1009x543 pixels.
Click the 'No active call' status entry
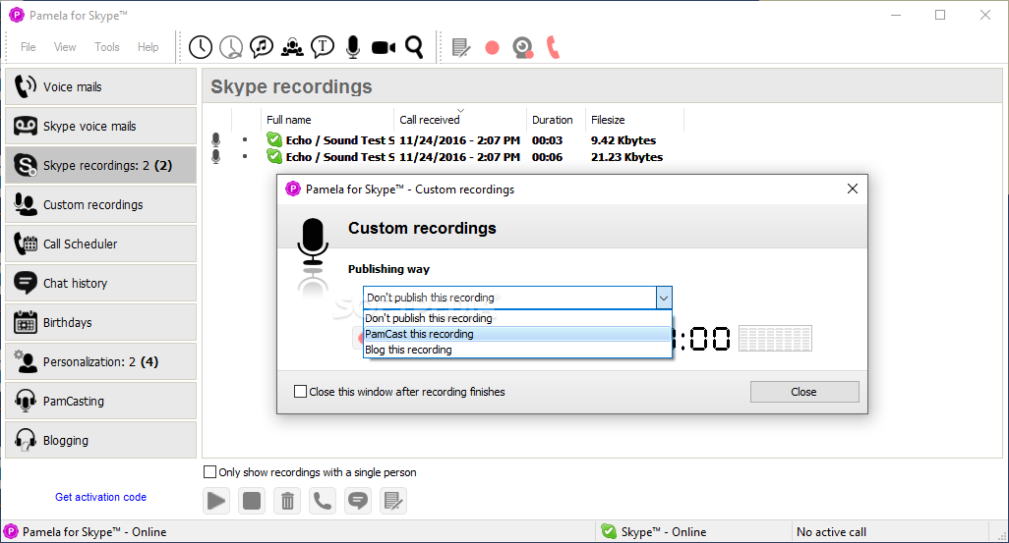pos(831,532)
